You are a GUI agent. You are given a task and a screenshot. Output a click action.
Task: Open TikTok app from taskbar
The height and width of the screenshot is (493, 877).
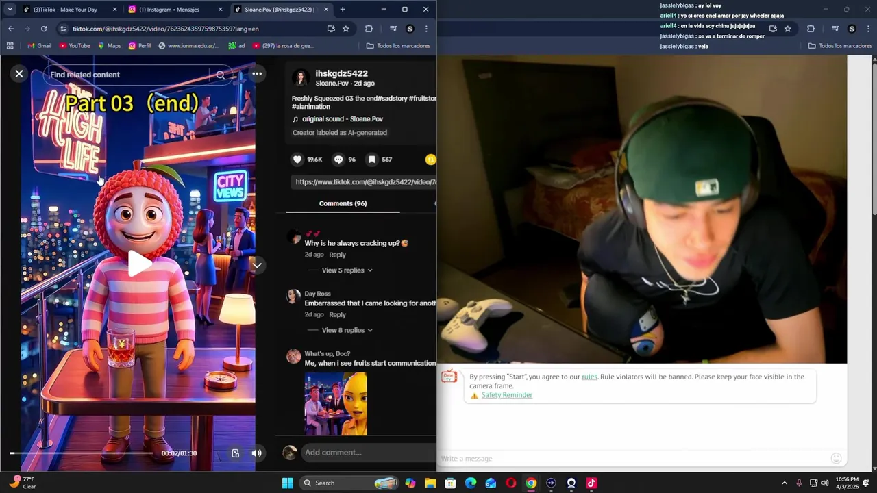click(591, 483)
